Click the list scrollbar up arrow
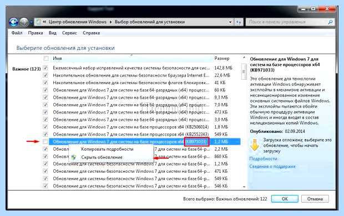Viewport: 344px width, 216px height. pos(244,58)
